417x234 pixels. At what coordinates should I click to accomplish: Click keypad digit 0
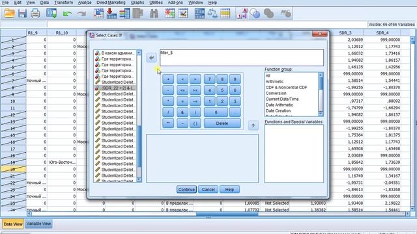pyautogui.click(x=216, y=112)
